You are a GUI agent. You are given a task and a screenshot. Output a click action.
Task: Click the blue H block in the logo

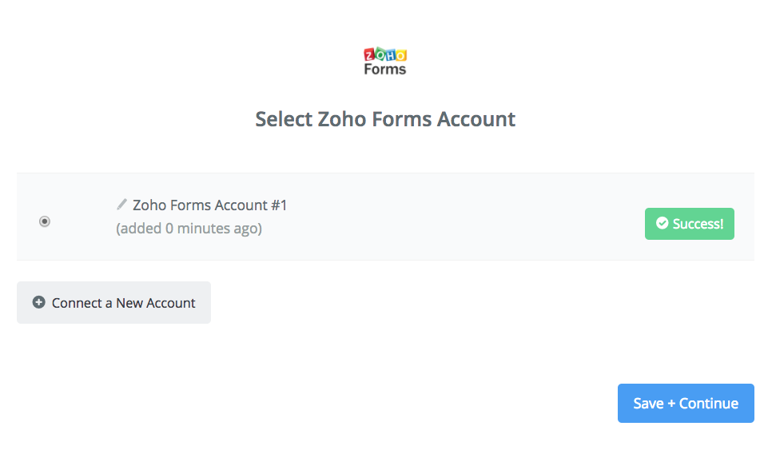point(390,55)
